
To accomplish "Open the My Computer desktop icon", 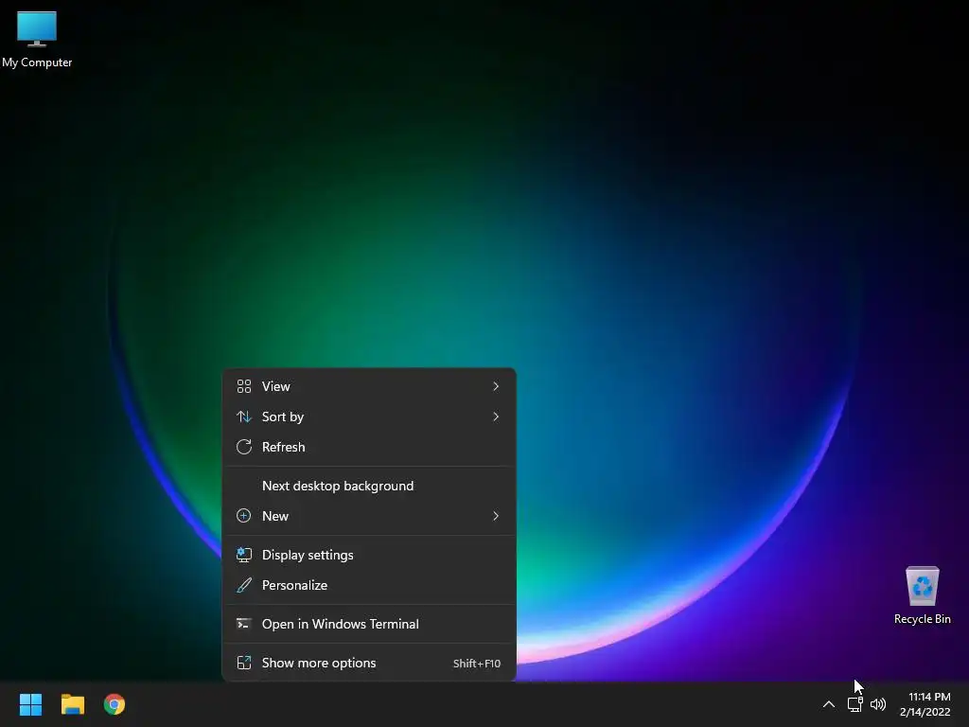I will pyautogui.click(x=37, y=38).
